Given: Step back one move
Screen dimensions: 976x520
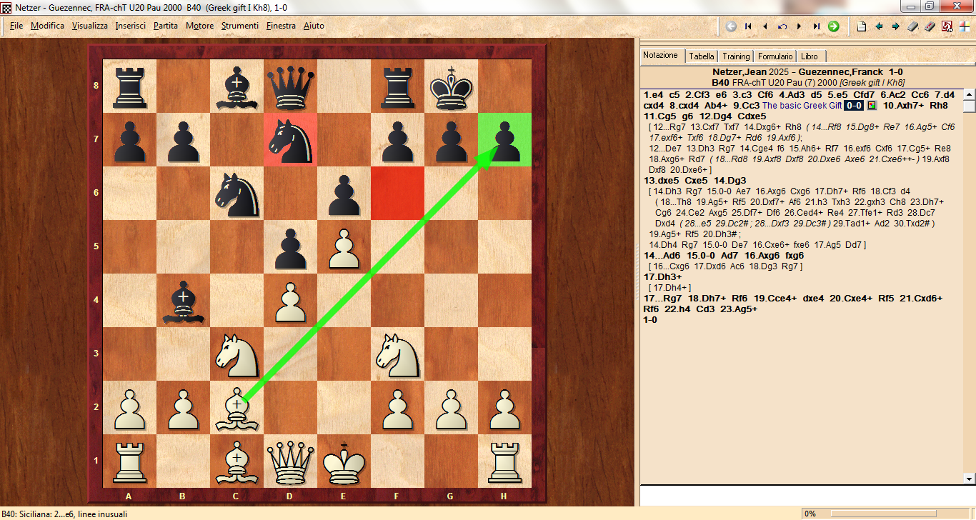Looking at the screenshot, I should click(765, 26).
